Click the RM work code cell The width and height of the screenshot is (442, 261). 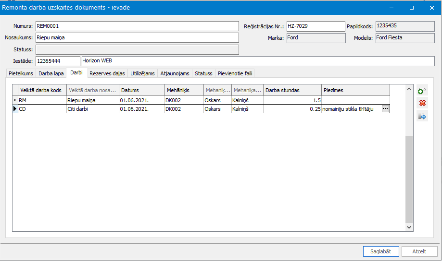click(42, 100)
